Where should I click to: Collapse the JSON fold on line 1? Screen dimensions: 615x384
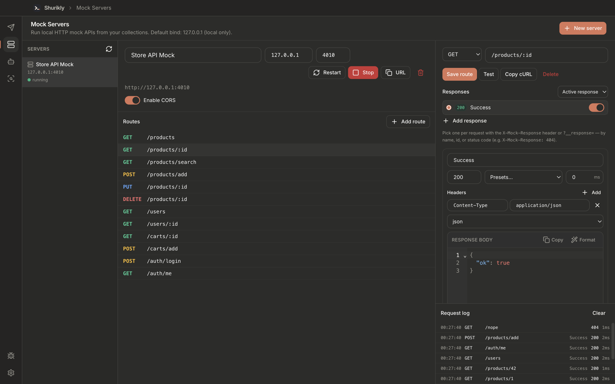465,256
